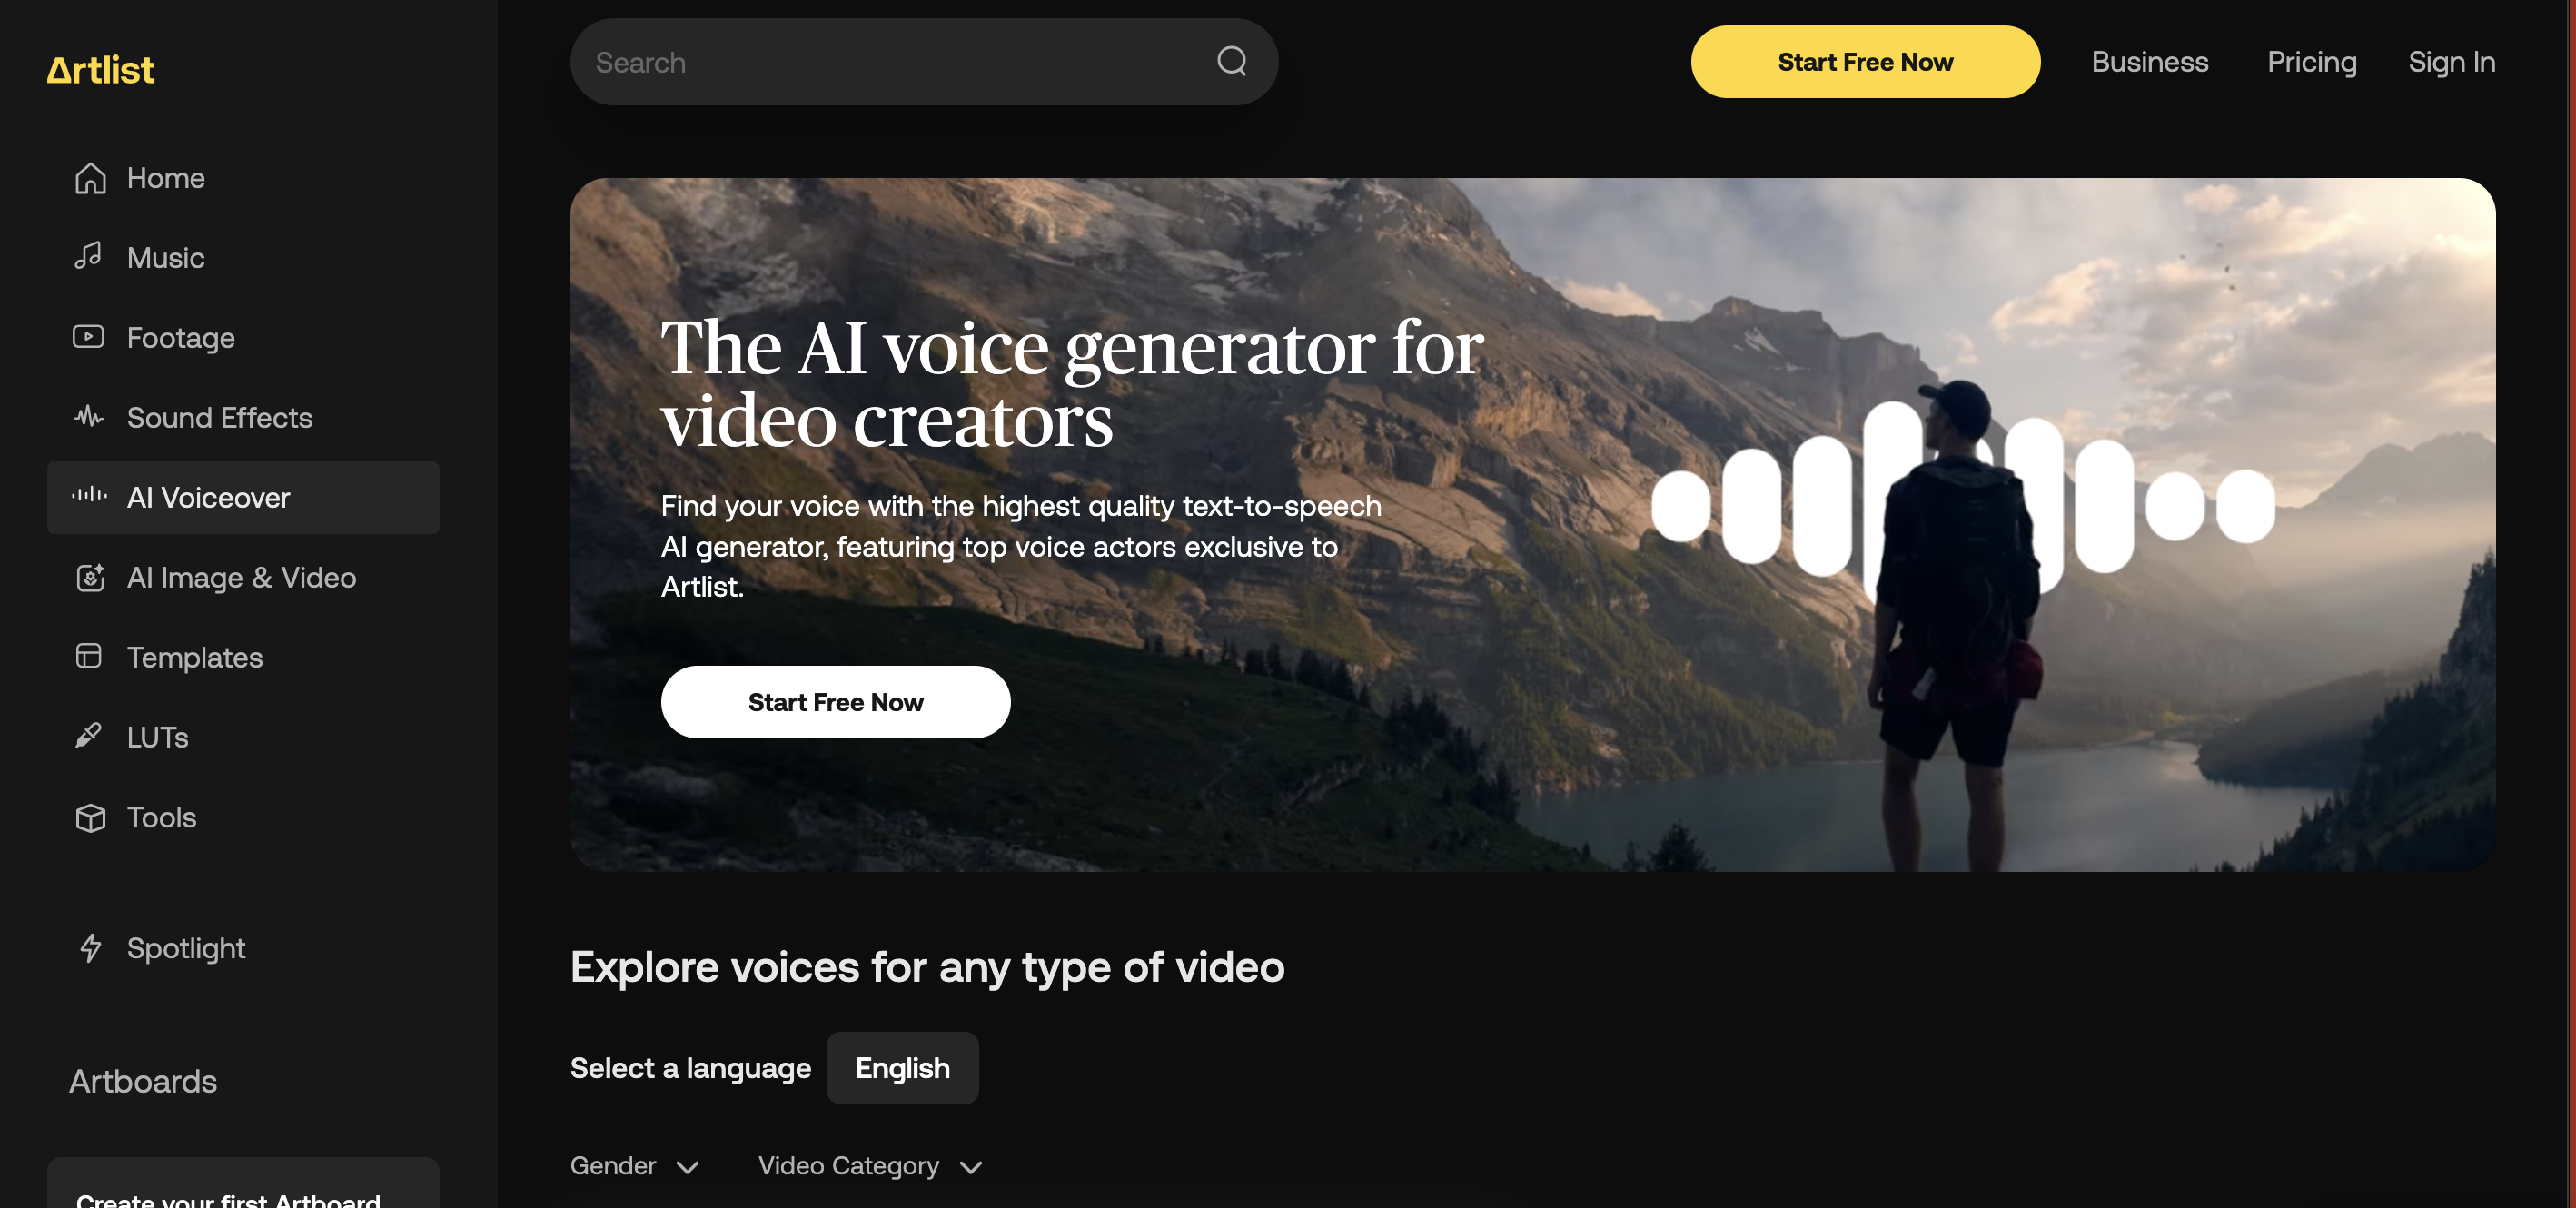Screen dimensions: 2576x1208
Task: Open the Tools cube icon
Action: (x=90, y=817)
